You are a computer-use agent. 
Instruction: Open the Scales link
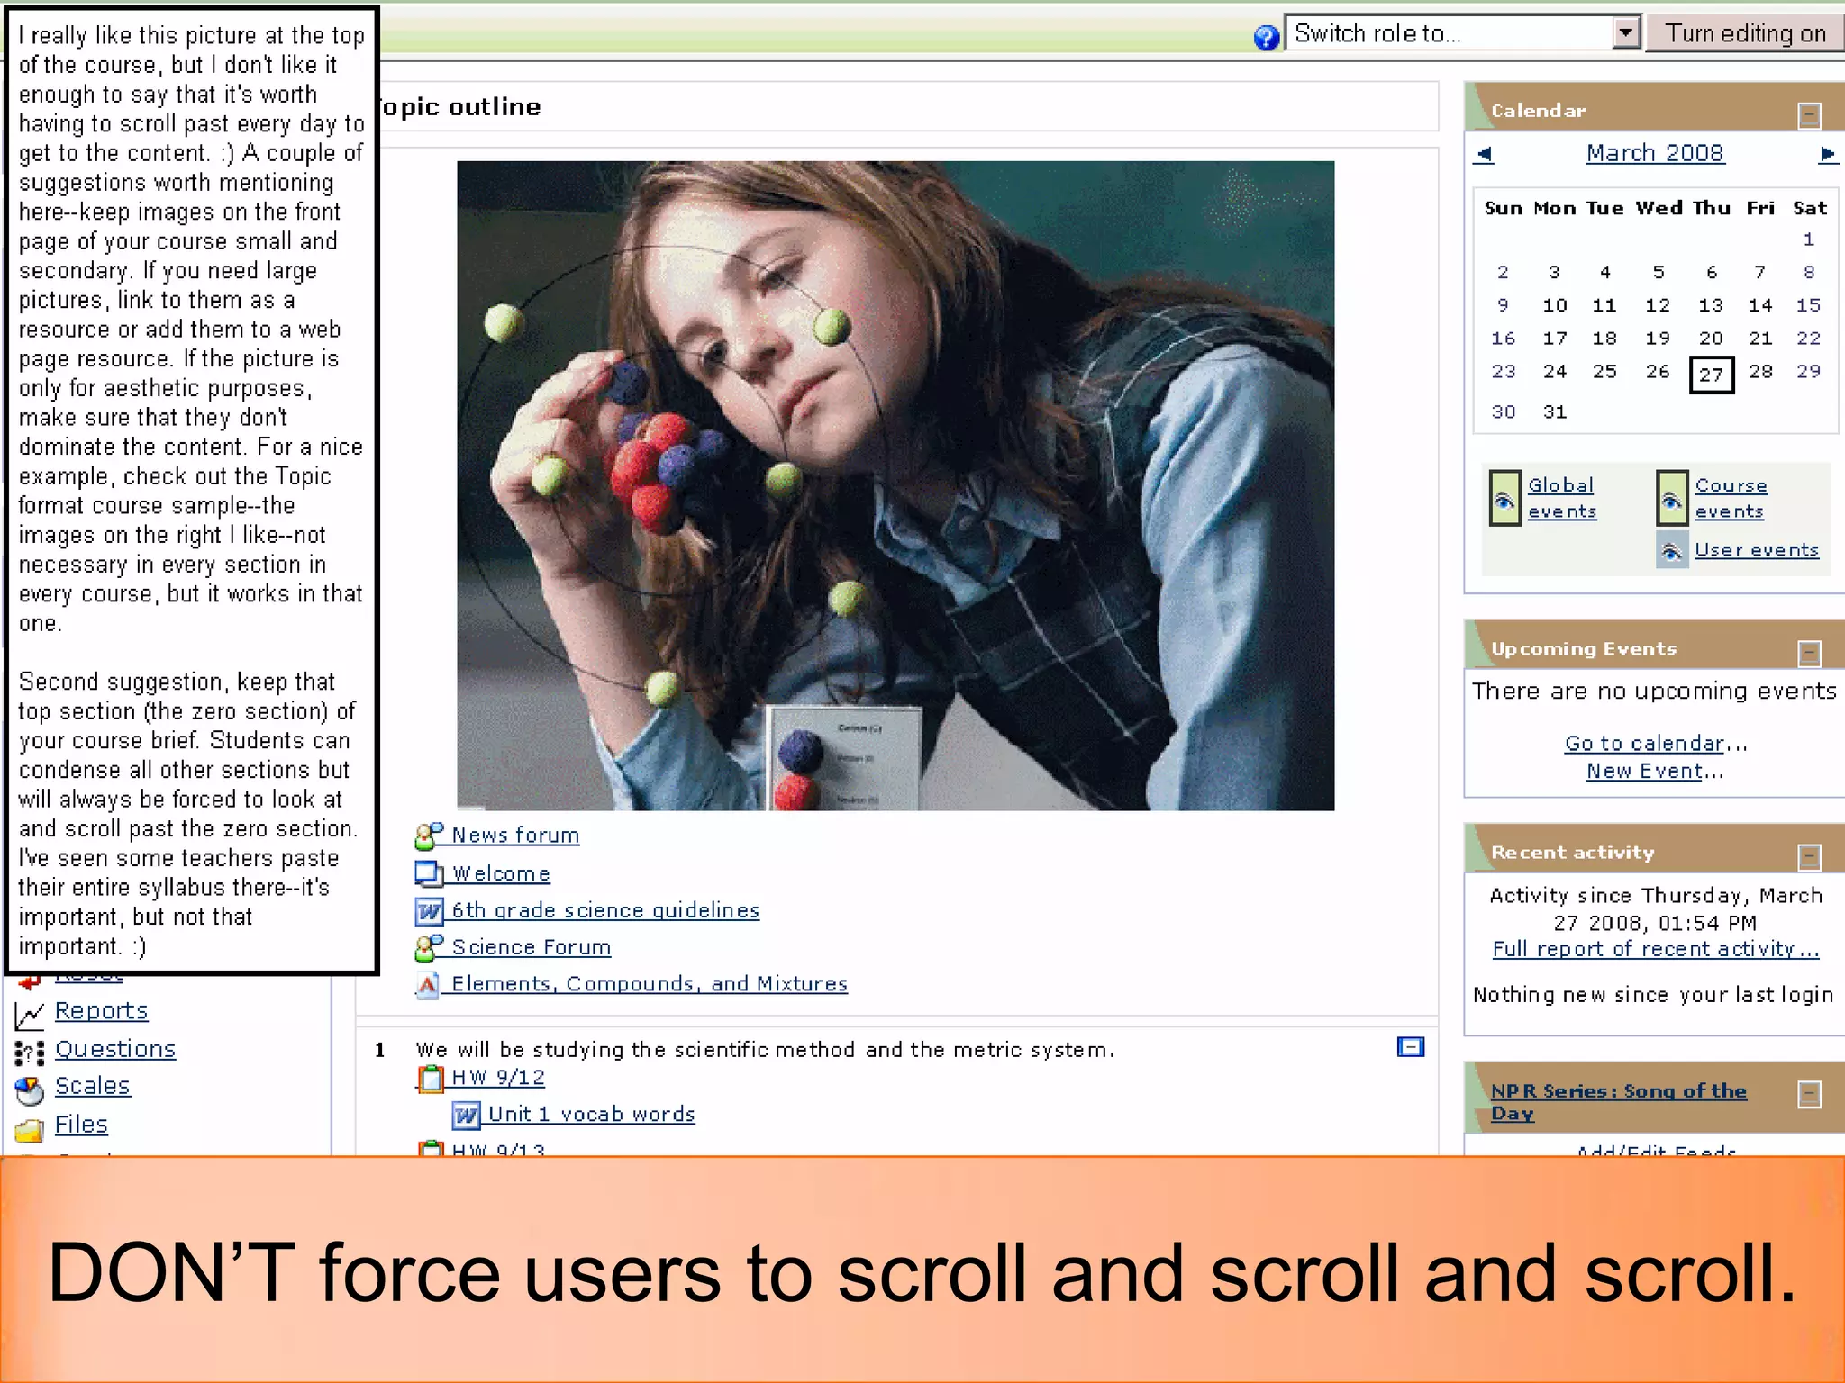93,1086
